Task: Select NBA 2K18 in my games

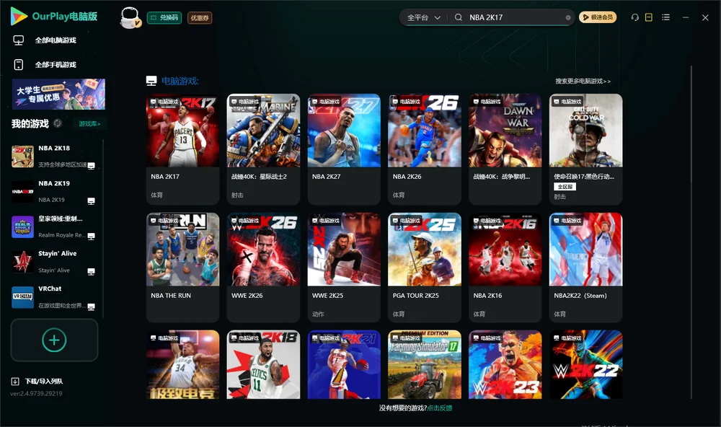Action: click(x=54, y=157)
